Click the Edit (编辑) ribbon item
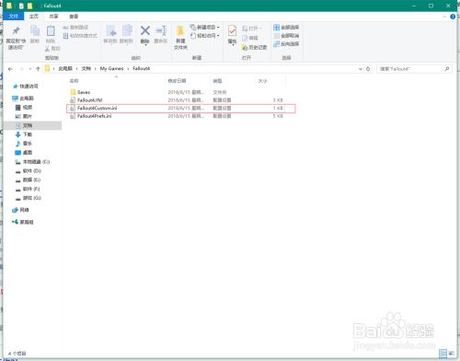460x361 pixels. (x=250, y=38)
